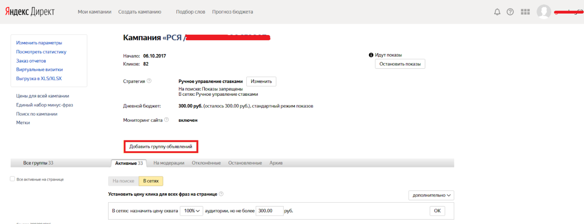Viewport: 584px width, 224px height.
Task: Open the notifications bell icon
Action: click(497, 12)
